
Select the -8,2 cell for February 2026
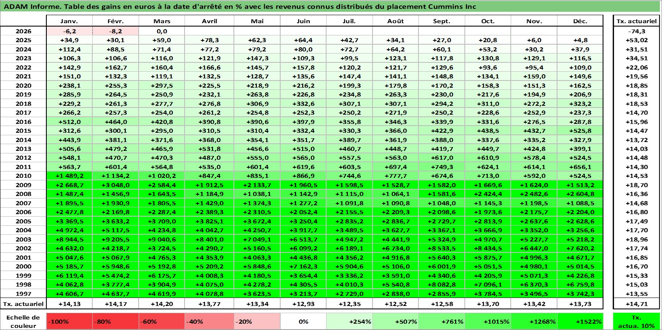click(x=115, y=31)
